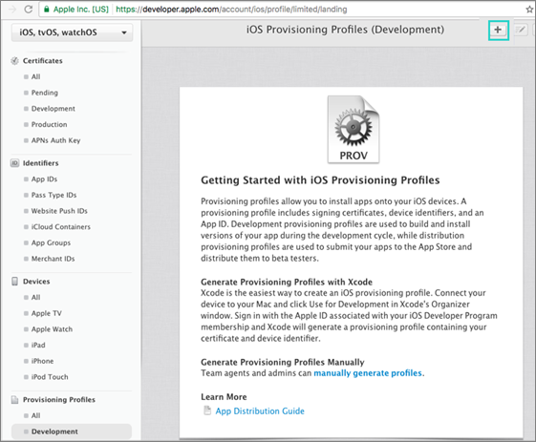
Task: Click Getting Started with iOS Provisioning Profiles heading
Action: pos(320,180)
